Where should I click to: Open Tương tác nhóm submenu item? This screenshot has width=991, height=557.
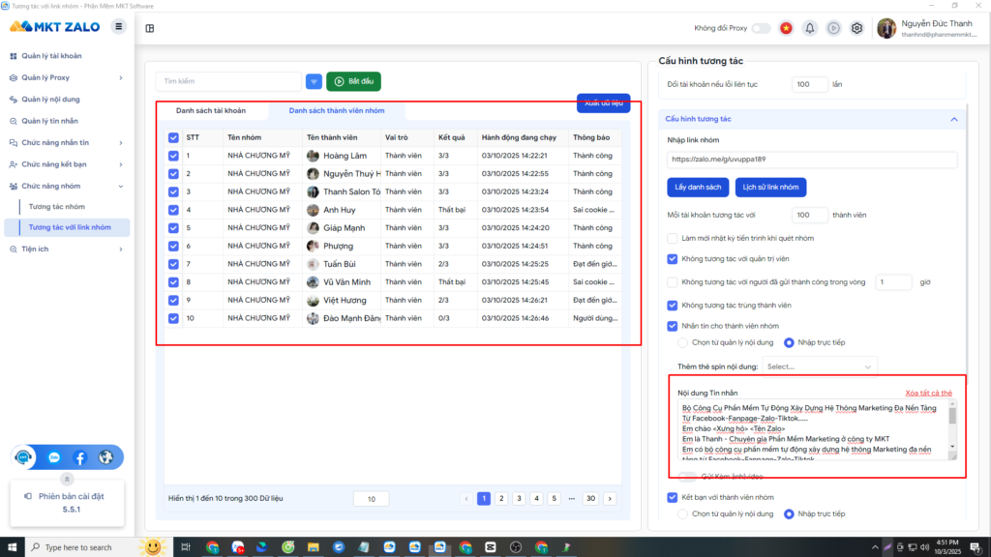pos(57,207)
